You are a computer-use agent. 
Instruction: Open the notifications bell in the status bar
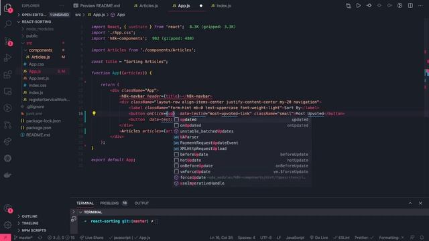click(x=422, y=238)
